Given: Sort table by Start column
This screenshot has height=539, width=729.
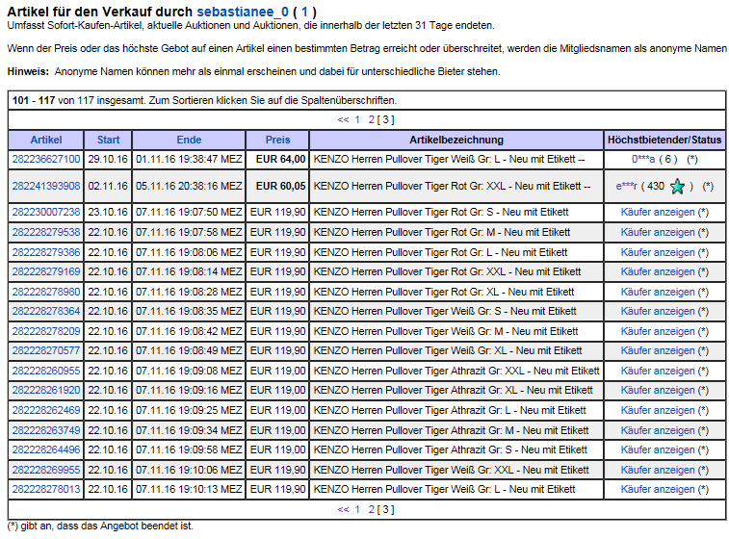Looking at the screenshot, I should [108, 140].
